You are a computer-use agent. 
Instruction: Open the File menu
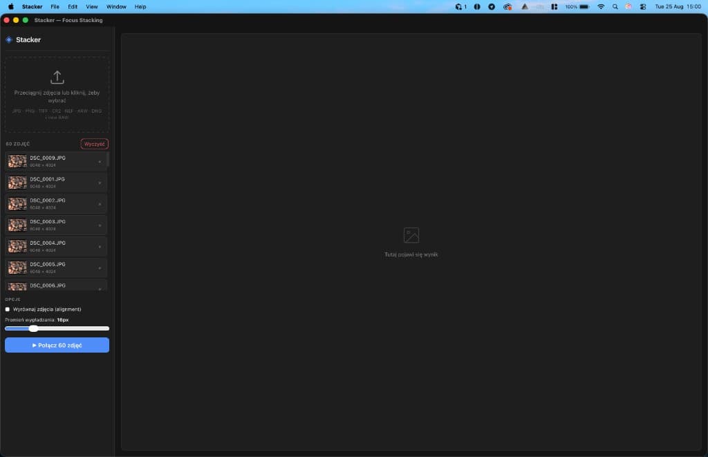point(55,7)
